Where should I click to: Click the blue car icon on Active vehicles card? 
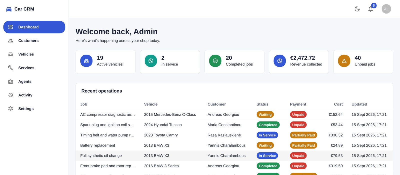[x=86, y=61]
